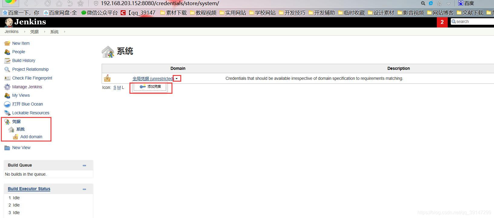The width and height of the screenshot is (494, 218).
Task: Open the 百度网盘 bookmark
Action: click(x=60, y=13)
